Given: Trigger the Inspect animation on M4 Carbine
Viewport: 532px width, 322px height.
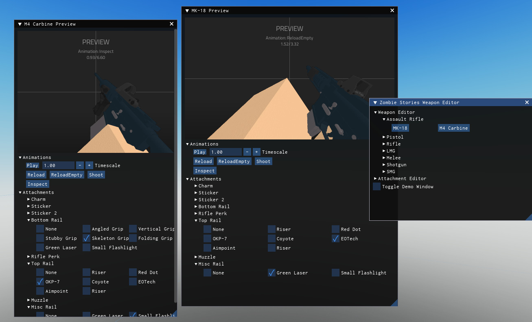Looking at the screenshot, I should 37,184.
